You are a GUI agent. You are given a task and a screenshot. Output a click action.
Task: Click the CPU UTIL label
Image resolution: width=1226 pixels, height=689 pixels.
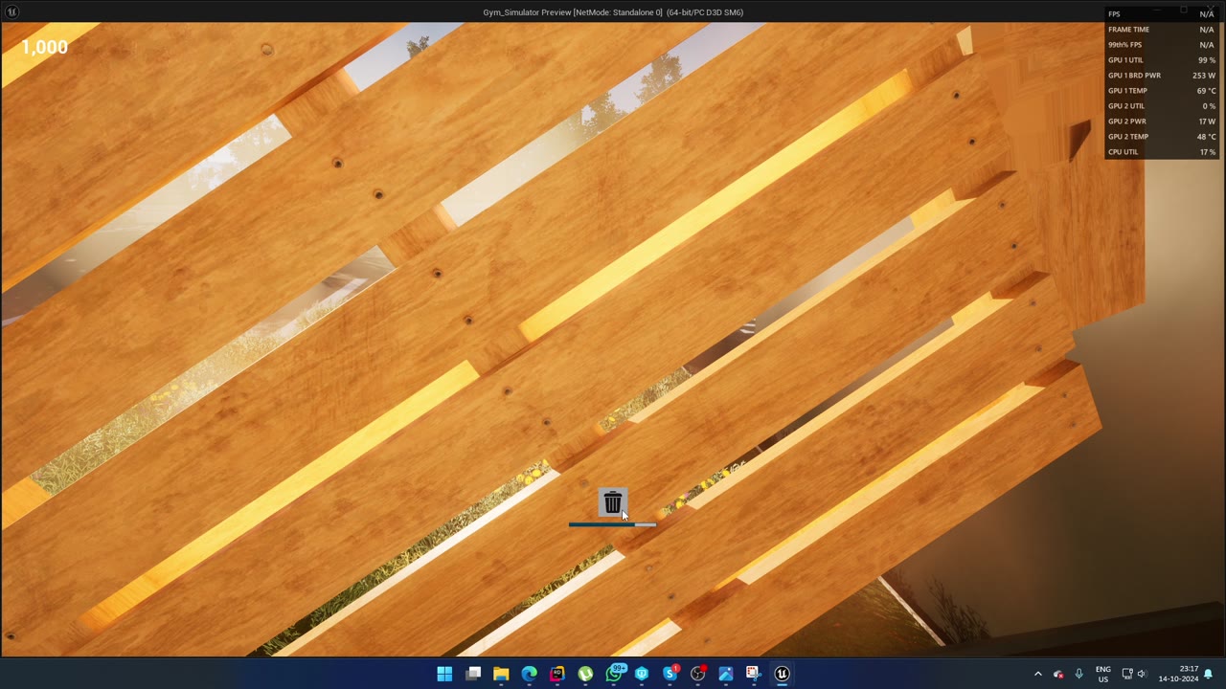click(1124, 152)
